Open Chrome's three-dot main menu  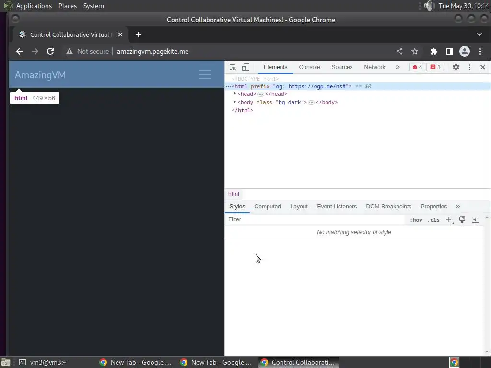click(480, 51)
